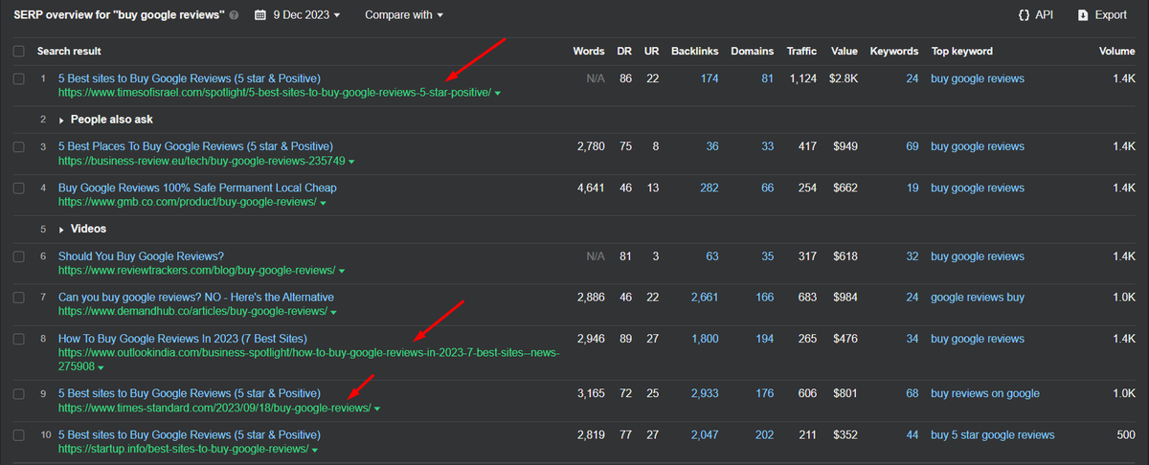Open Buy Google Reviews 100% Safe Permanent link

pos(197,188)
